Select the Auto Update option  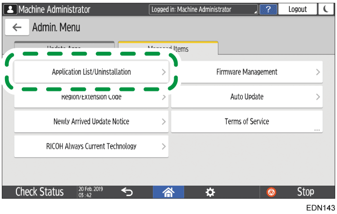247,96
